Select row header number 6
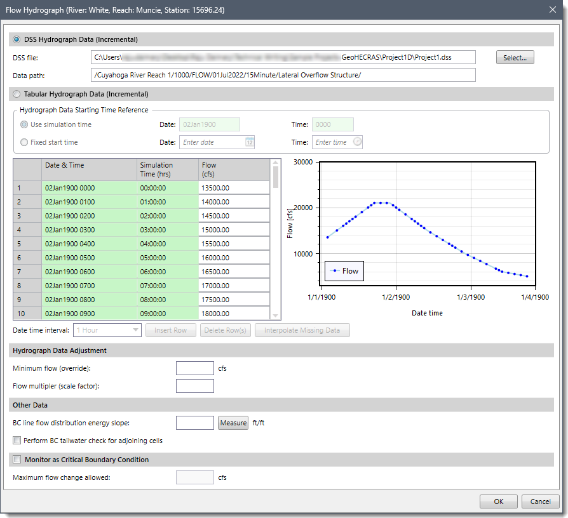This screenshot has width=568, height=518. point(27,258)
